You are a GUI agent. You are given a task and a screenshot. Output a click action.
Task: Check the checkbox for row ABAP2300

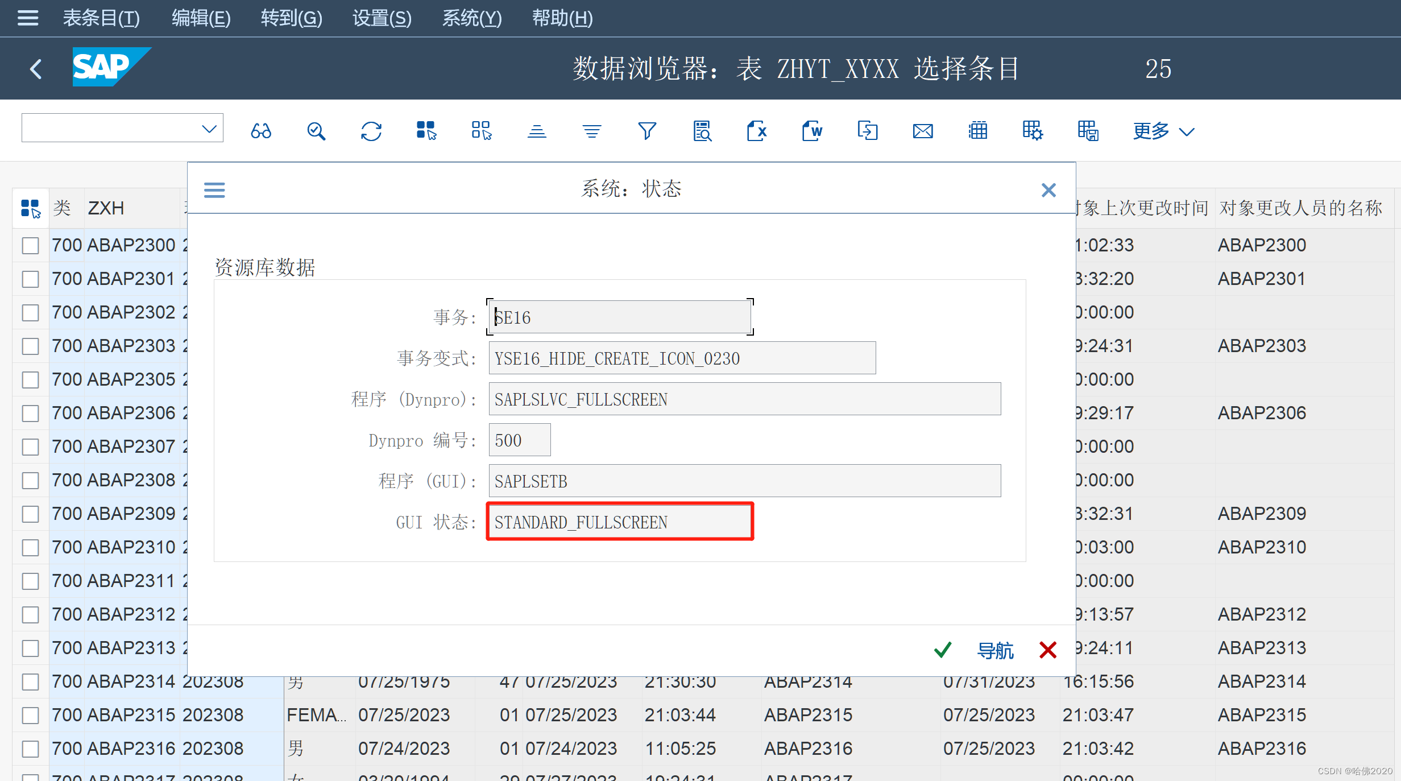[31, 246]
